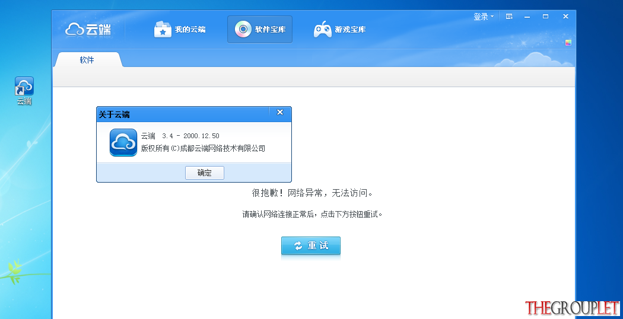Click the 版权所有 copyright text line
This screenshot has width=623, height=319.
[203, 149]
